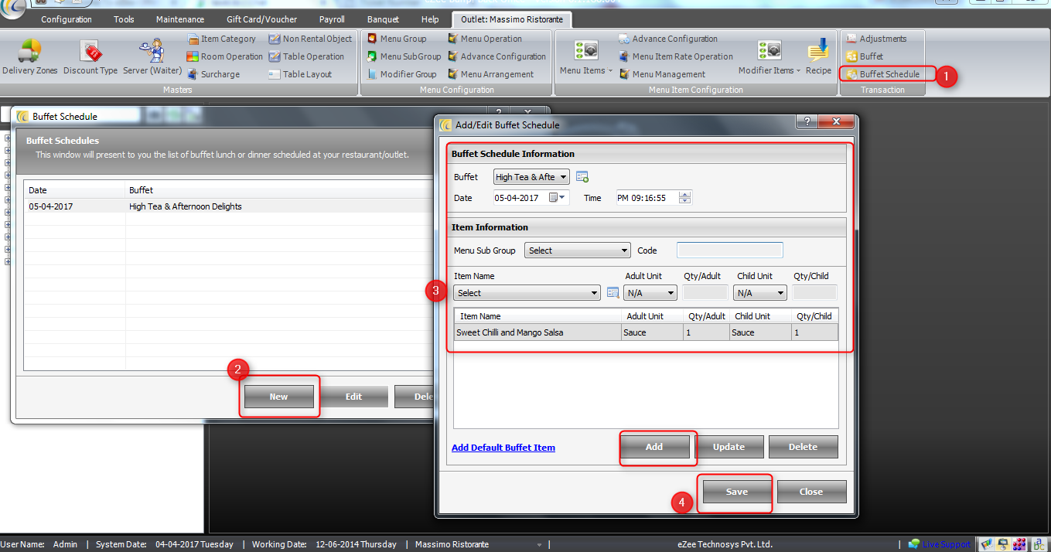The image size is (1051, 552).
Task: Click help button in Add/Edit dialog title
Action: (x=807, y=122)
